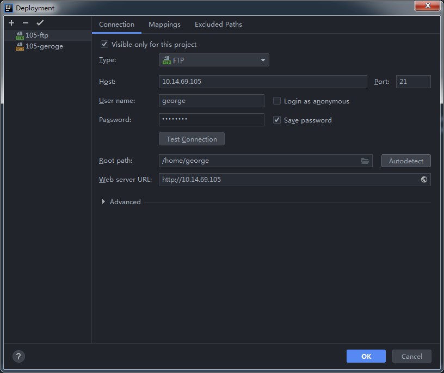This screenshot has width=444, height=373.
Task: Uncheck the Save password checkbox
Action: [x=277, y=120]
